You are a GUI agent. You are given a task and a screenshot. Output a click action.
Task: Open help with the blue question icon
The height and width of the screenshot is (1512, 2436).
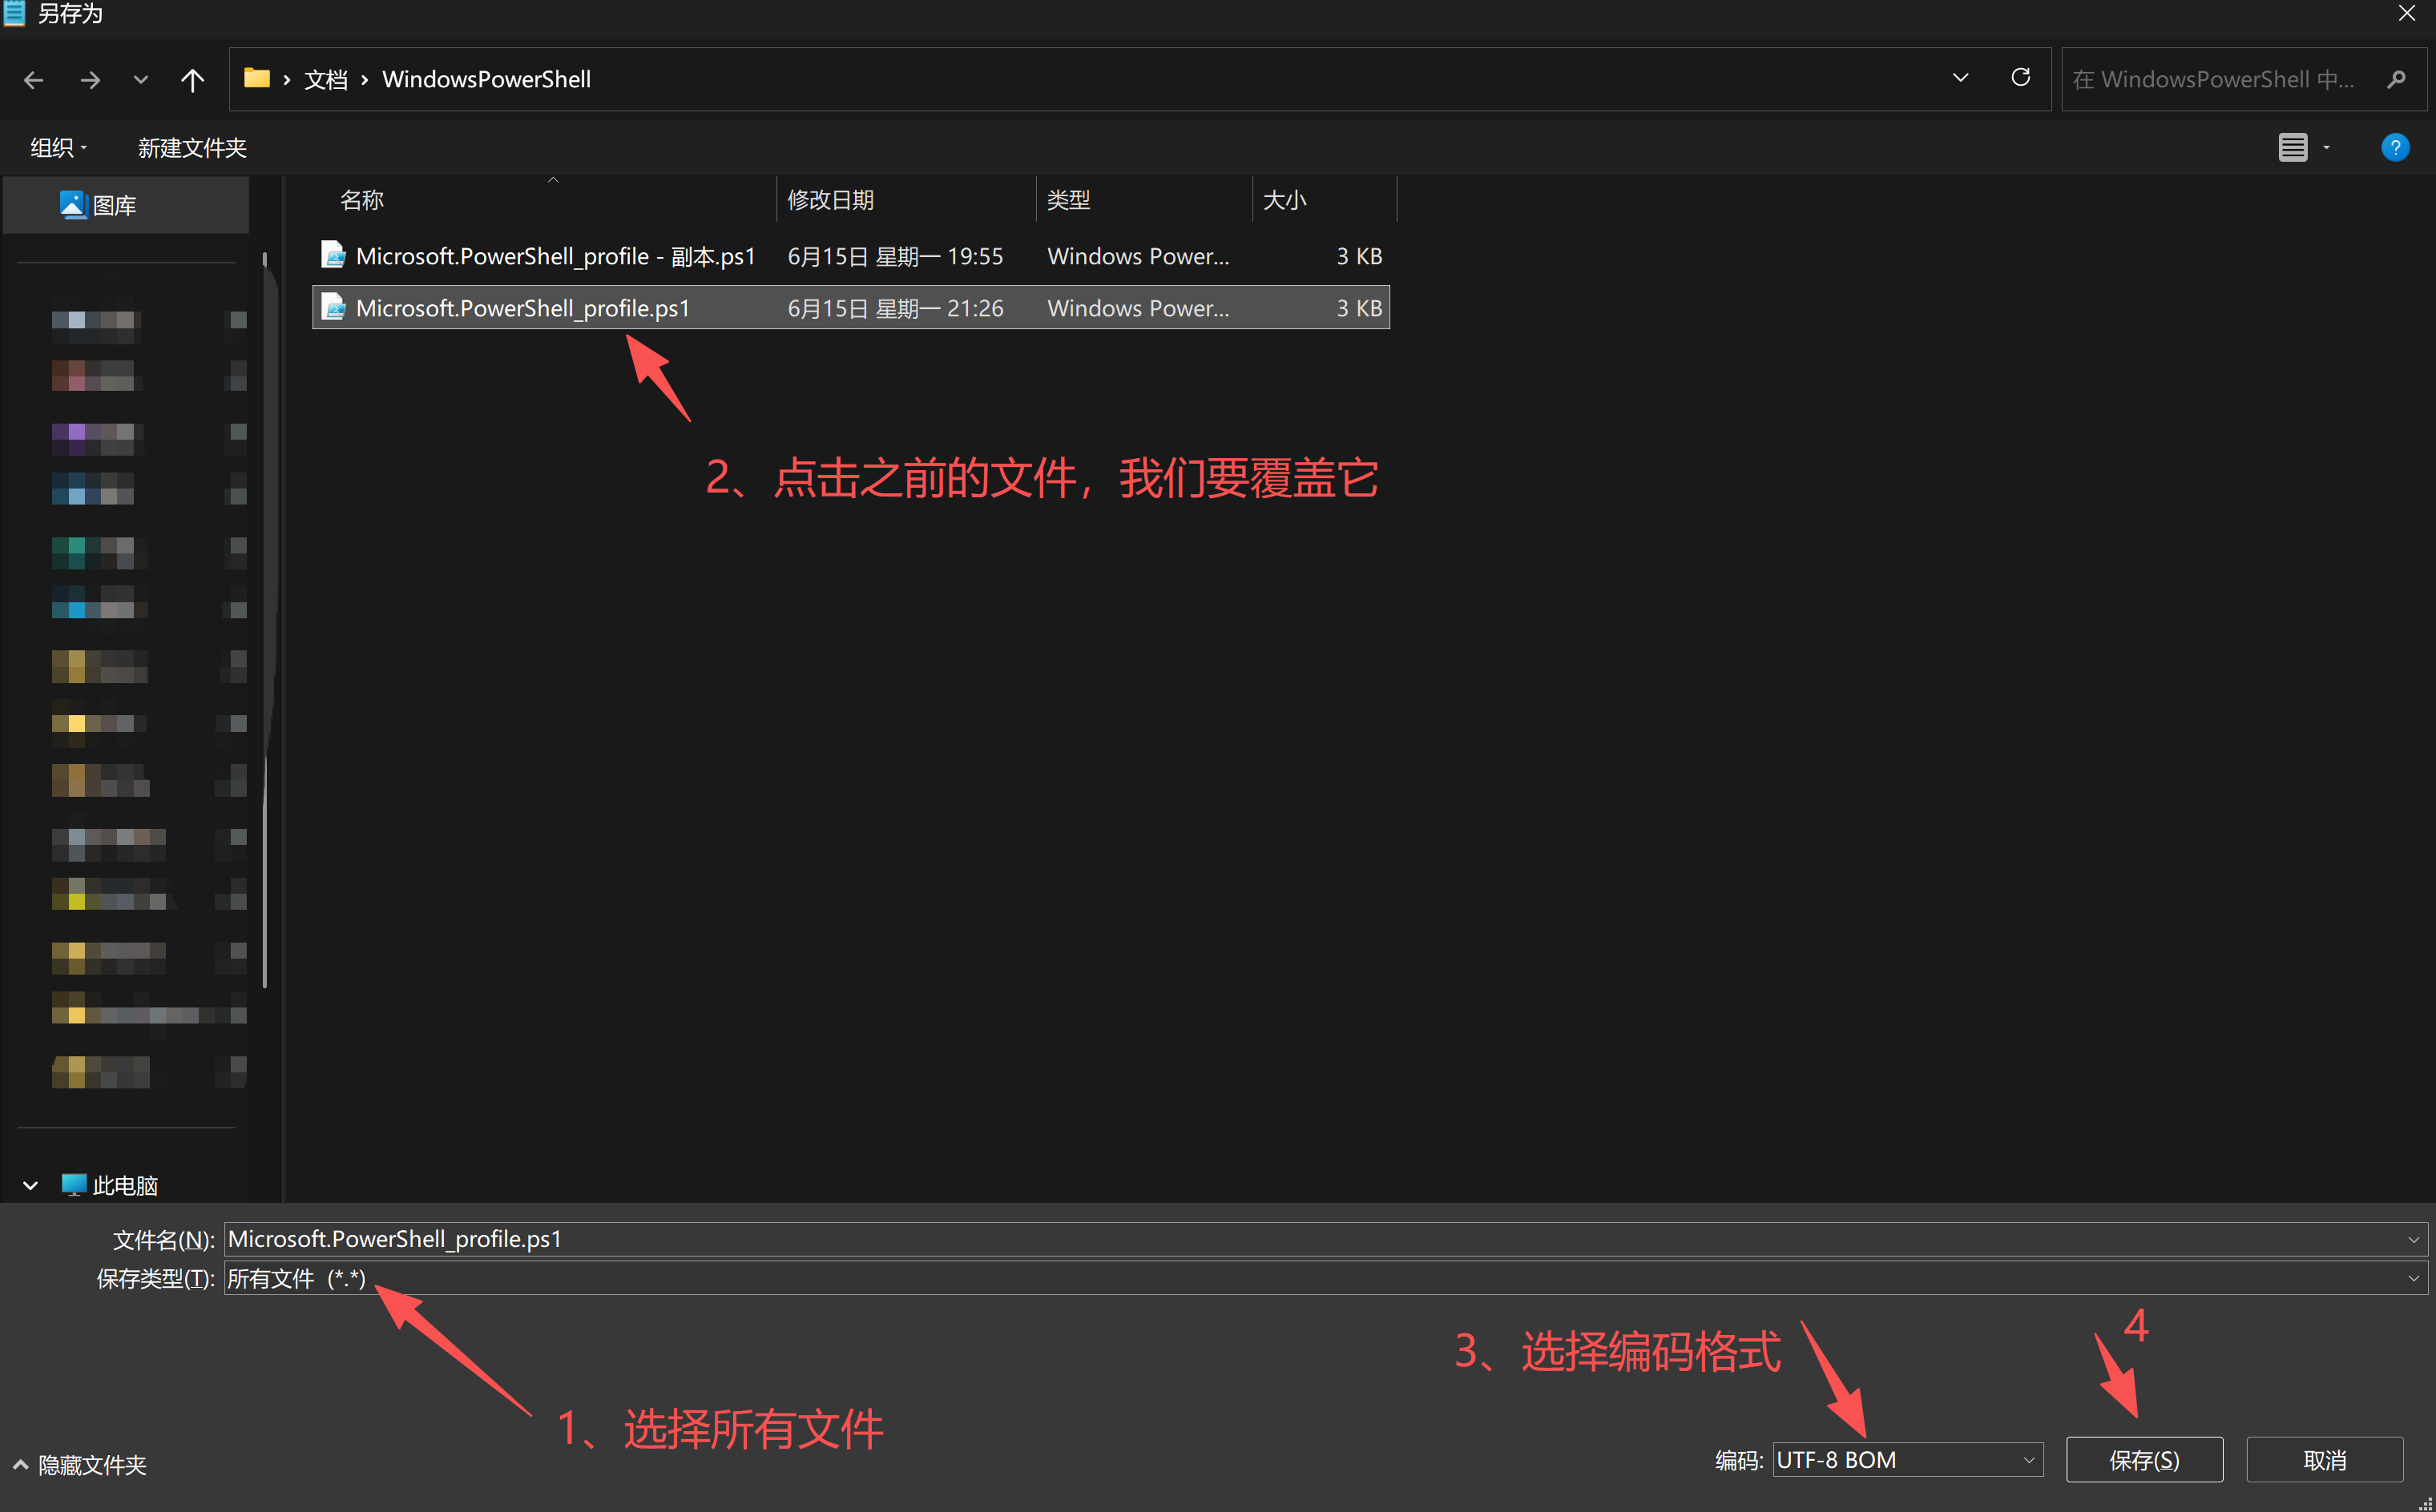pyautogui.click(x=2395, y=148)
